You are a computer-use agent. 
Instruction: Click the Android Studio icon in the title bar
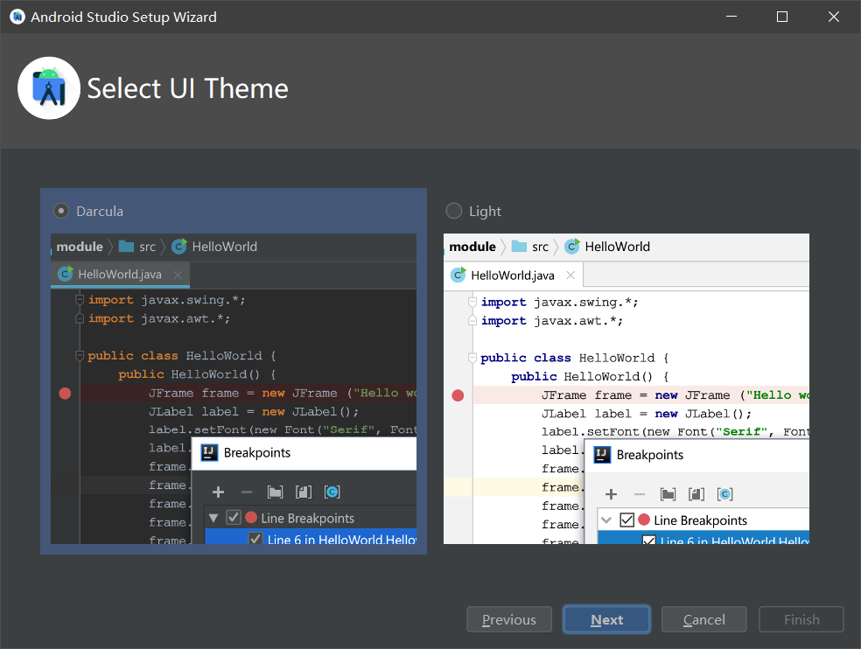pos(17,16)
